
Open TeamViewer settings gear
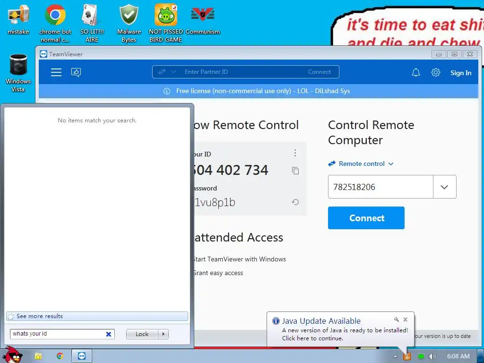tap(435, 72)
